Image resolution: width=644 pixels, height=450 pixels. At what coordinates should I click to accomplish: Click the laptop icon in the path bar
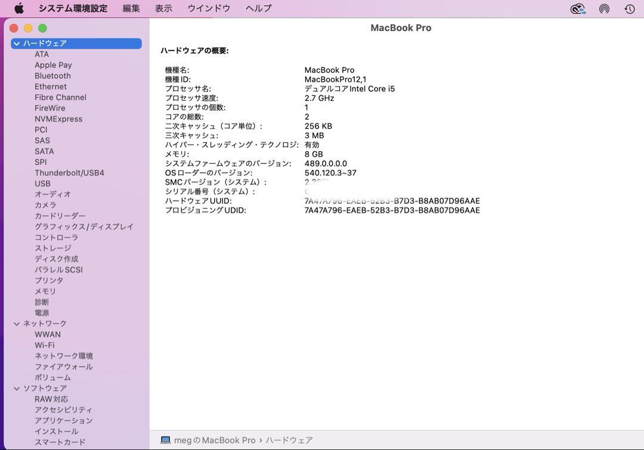(x=166, y=440)
